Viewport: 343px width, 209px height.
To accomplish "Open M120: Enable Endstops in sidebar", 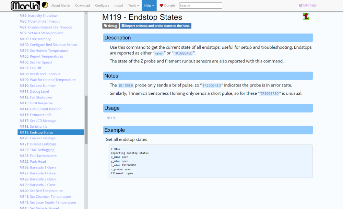I will click(x=38, y=138).
